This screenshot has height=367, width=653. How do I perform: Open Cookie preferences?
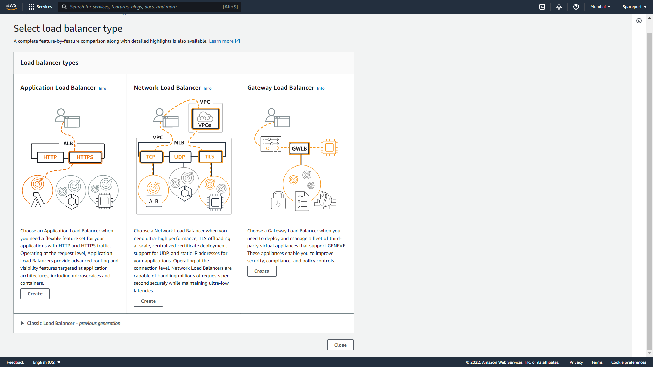coord(629,362)
